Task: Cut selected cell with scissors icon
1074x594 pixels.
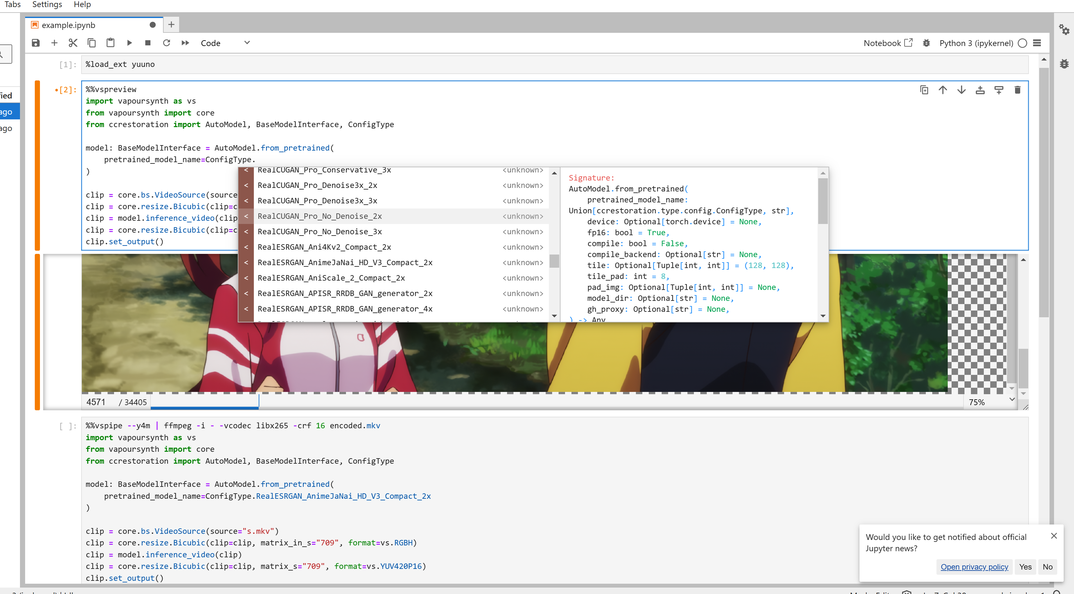Action: tap(73, 43)
